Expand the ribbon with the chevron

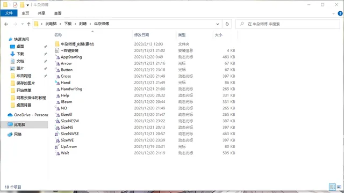coord(333,13)
